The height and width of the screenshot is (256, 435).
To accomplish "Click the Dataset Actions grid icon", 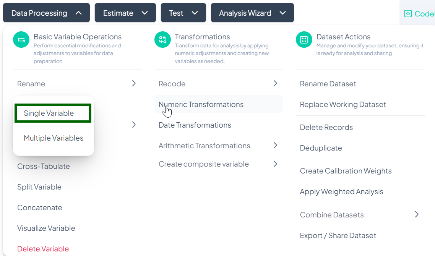I will click(304, 40).
